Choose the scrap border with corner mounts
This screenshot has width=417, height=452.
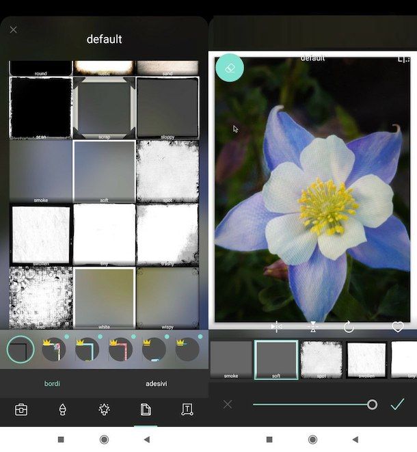[104, 108]
